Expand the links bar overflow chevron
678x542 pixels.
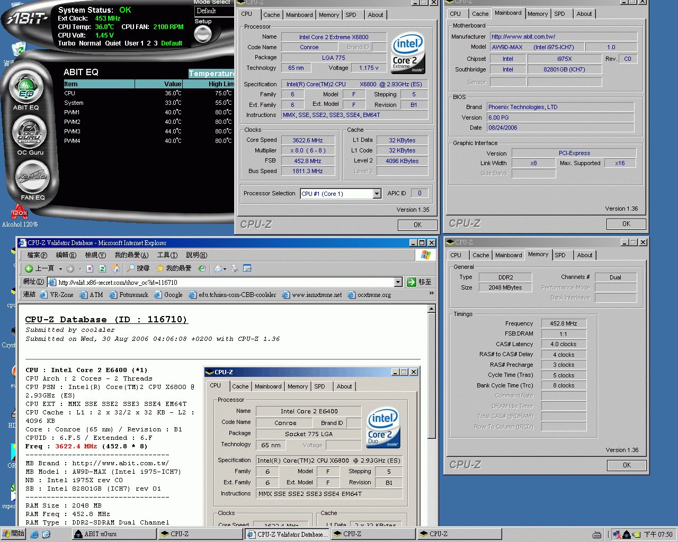pyautogui.click(x=431, y=293)
